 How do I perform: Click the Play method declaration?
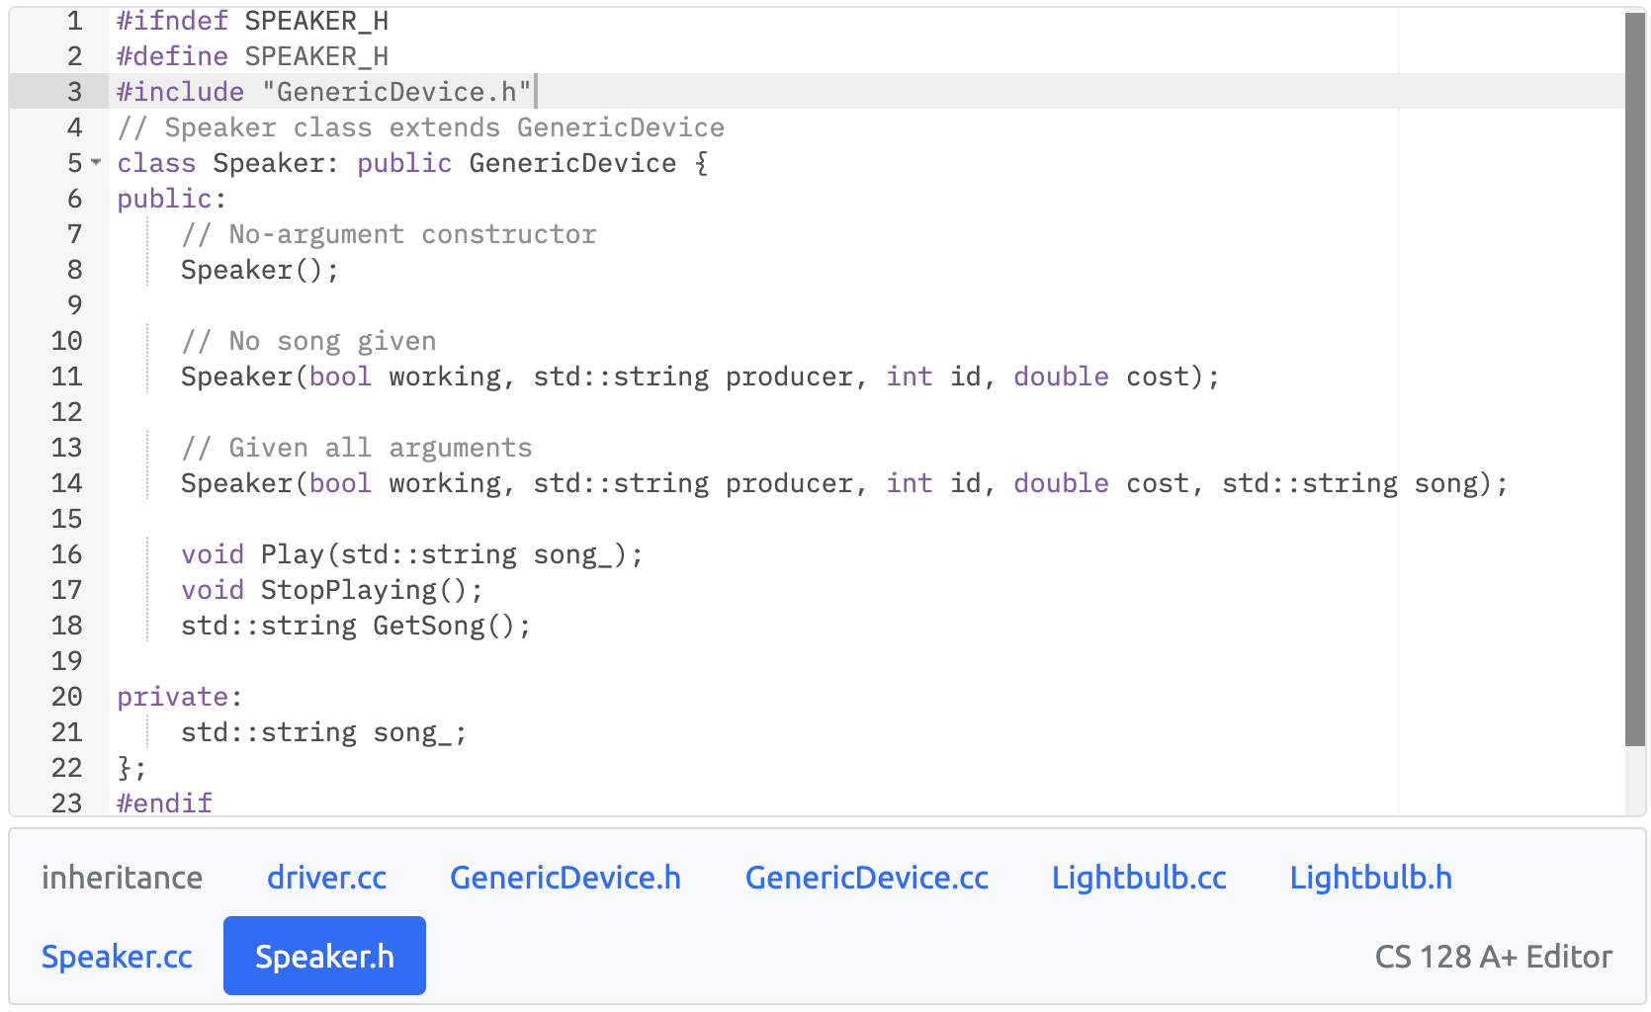[x=412, y=553]
